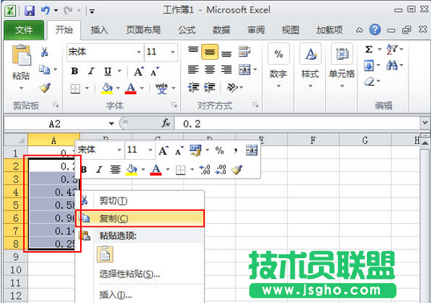Click the Increase Indent icon
Viewport: 431px width, 303px height.
tap(210, 87)
